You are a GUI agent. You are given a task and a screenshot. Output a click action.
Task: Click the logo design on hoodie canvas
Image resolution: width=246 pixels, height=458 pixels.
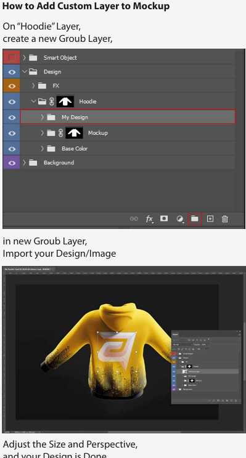117,352
